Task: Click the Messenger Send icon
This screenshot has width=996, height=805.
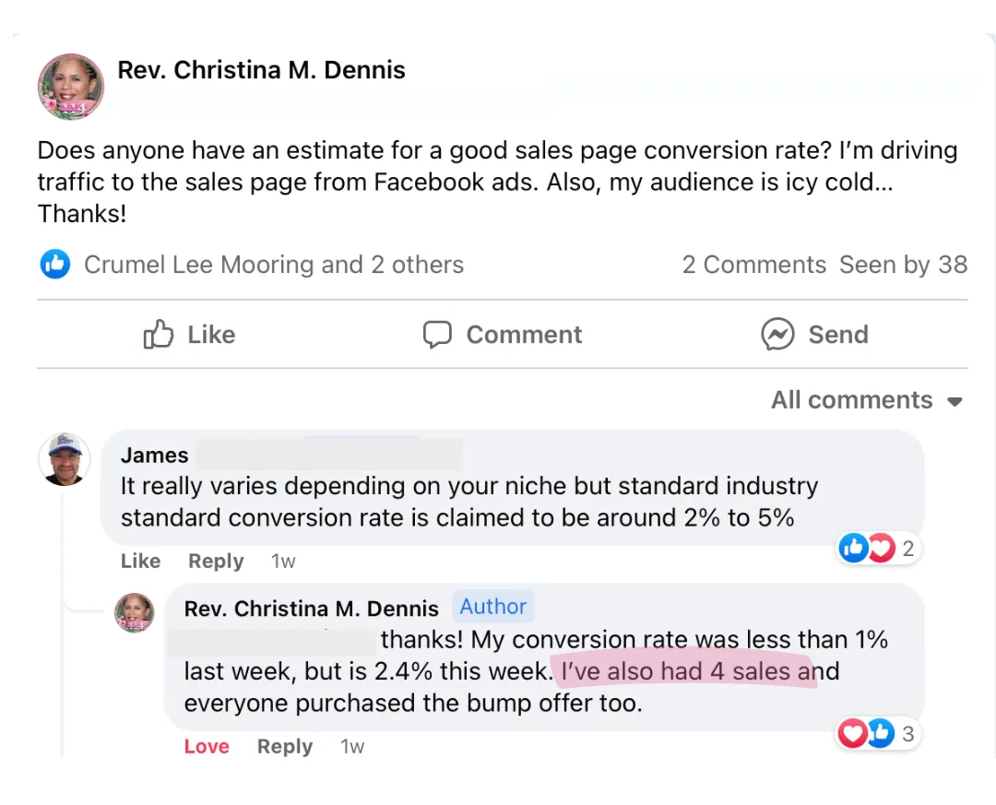Action: (777, 334)
